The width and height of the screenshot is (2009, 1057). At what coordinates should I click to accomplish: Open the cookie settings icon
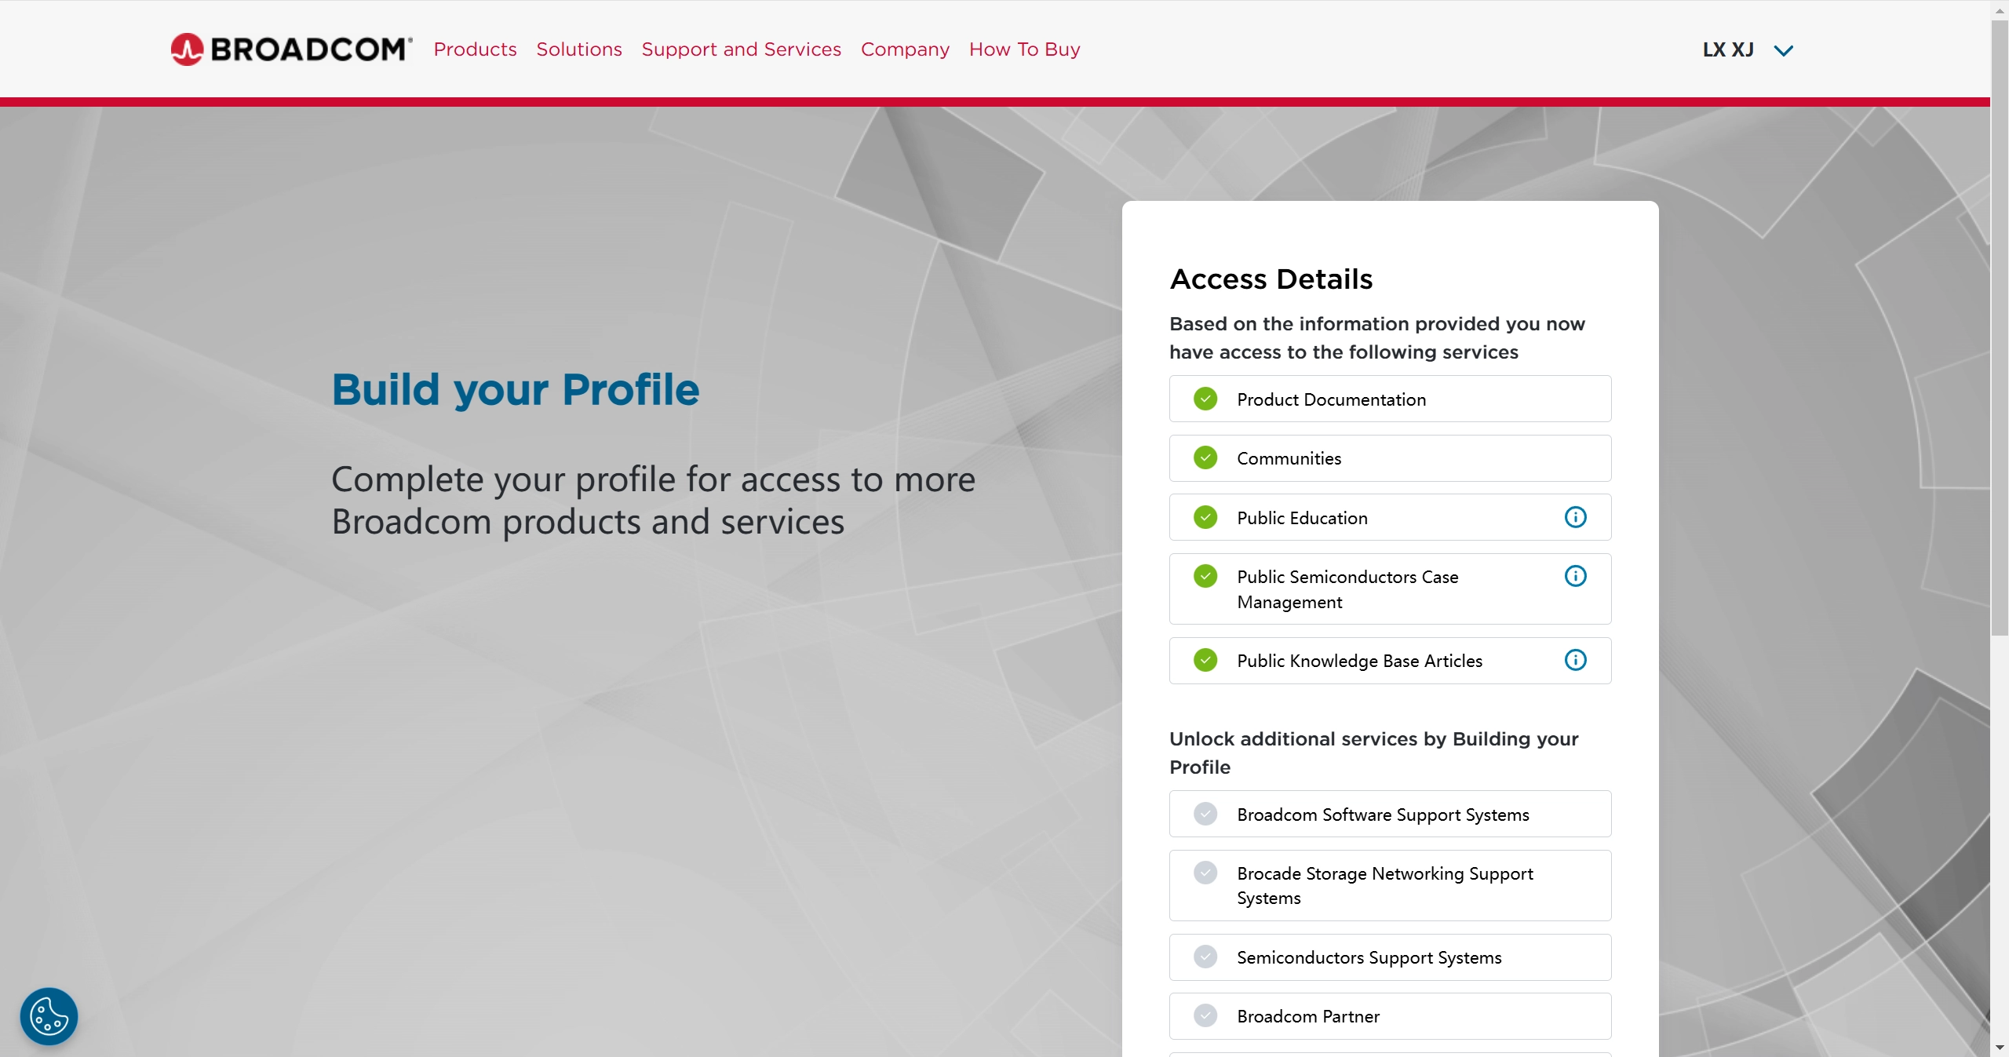[x=49, y=1016]
